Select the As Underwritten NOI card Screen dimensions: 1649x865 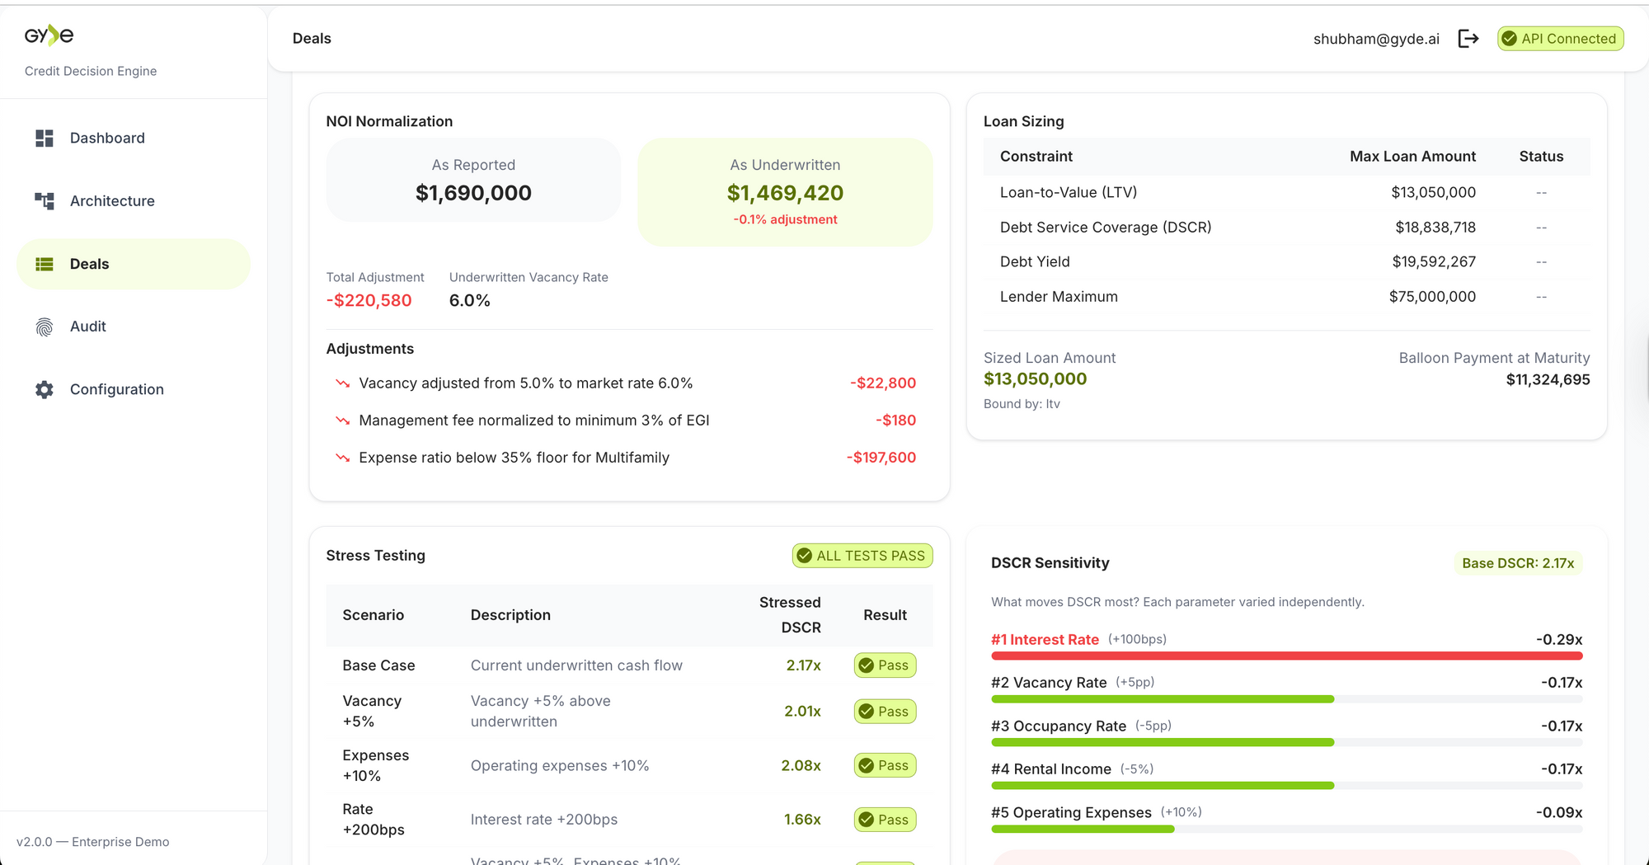[785, 192]
